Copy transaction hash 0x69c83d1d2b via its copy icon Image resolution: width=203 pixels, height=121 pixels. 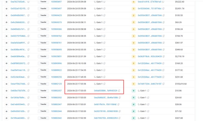[x=28, y=111]
